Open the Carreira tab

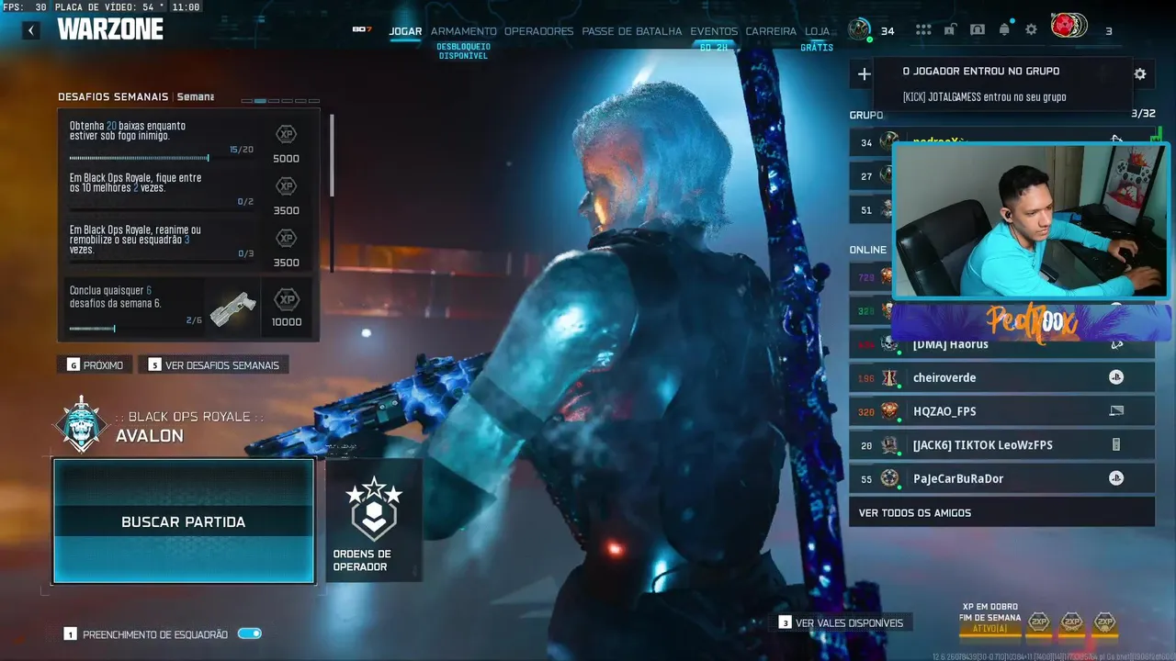point(771,31)
